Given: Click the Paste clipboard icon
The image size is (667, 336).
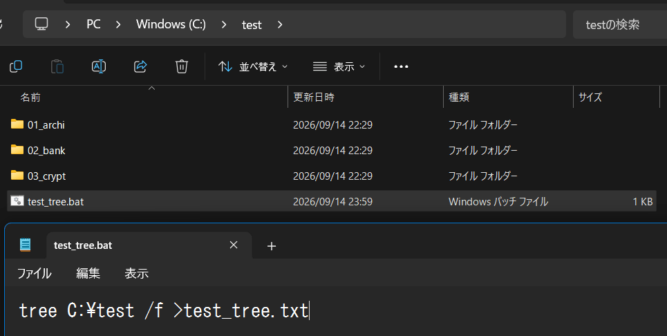Looking at the screenshot, I should (x=57, y=66).
